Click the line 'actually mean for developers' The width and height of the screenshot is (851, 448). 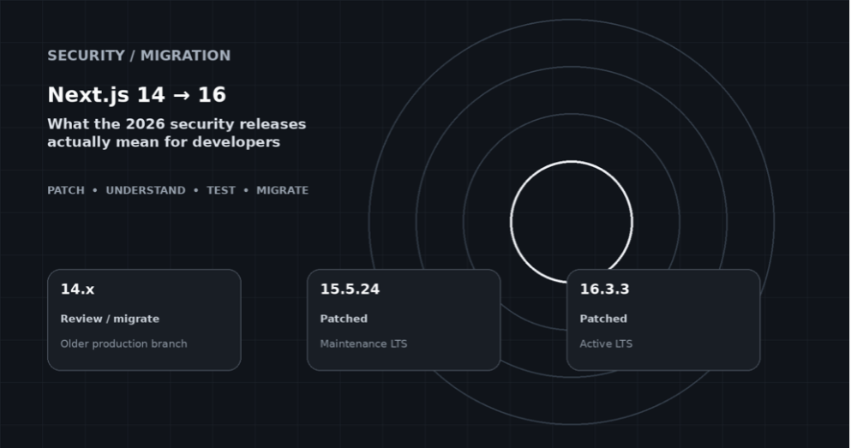pyautogui.click(x=164, y=142)
